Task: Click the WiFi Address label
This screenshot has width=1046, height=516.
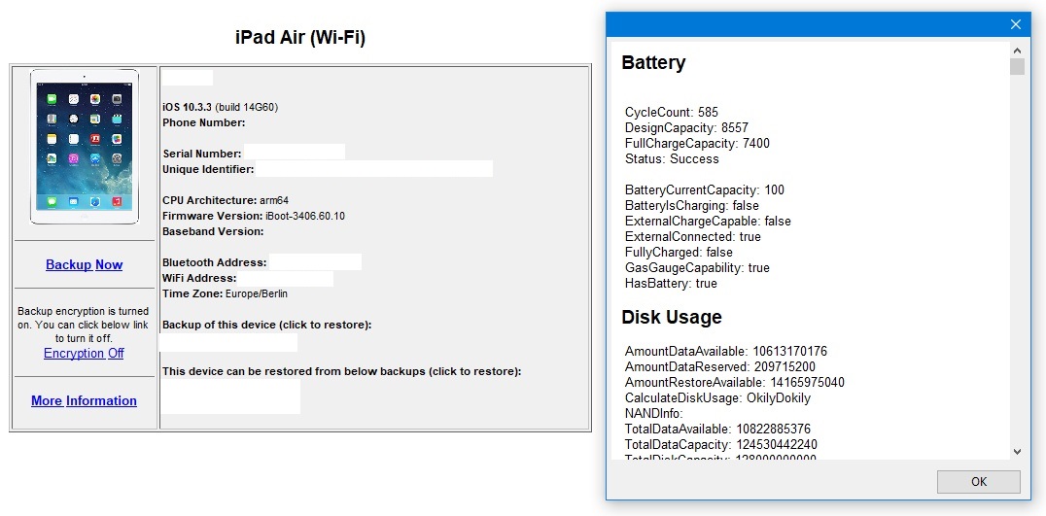Action: tap(199, 278)
